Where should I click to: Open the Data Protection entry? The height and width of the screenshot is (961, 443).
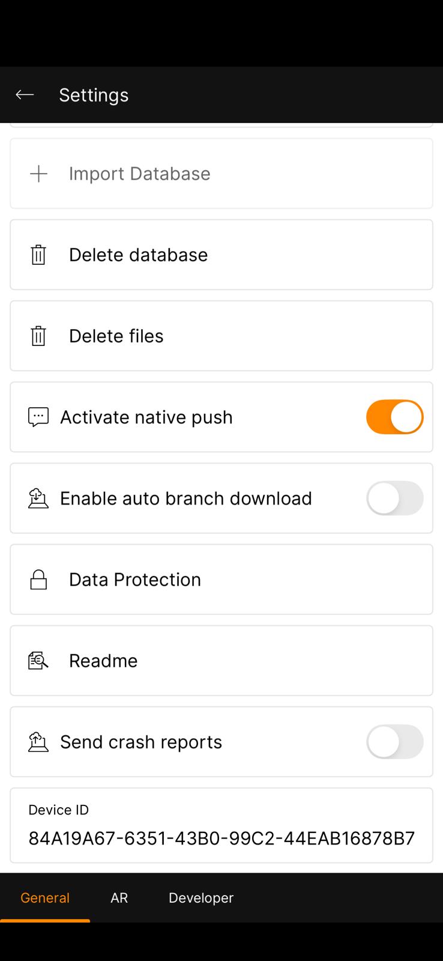pos(135,580)
